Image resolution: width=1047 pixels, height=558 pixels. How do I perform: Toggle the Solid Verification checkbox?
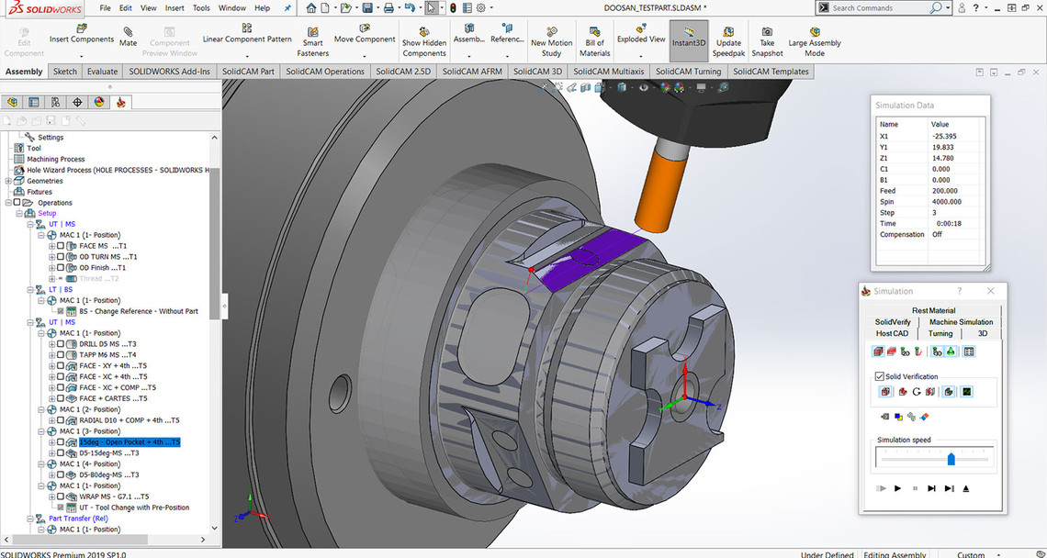click(880, 376)
